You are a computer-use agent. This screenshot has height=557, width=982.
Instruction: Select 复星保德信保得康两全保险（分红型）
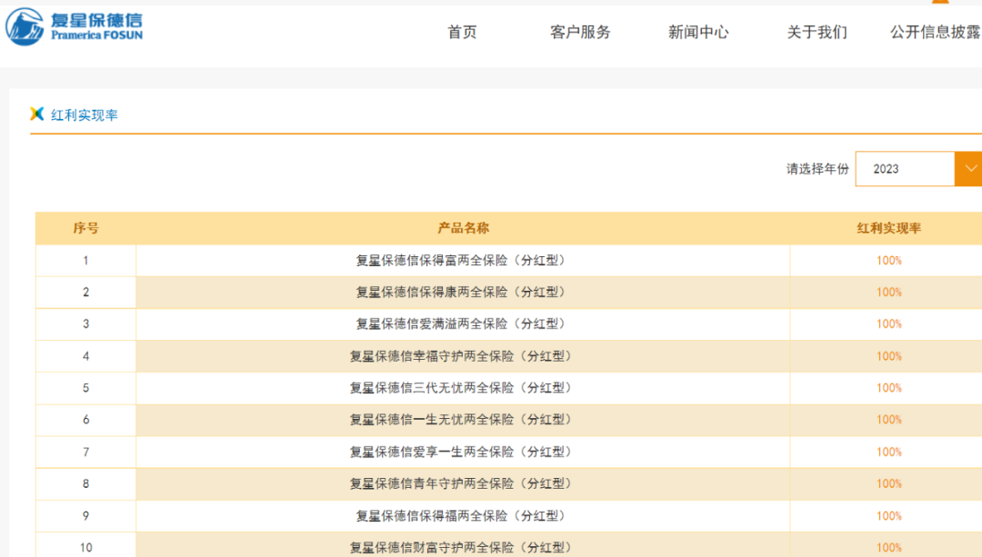tap(463, 293)
